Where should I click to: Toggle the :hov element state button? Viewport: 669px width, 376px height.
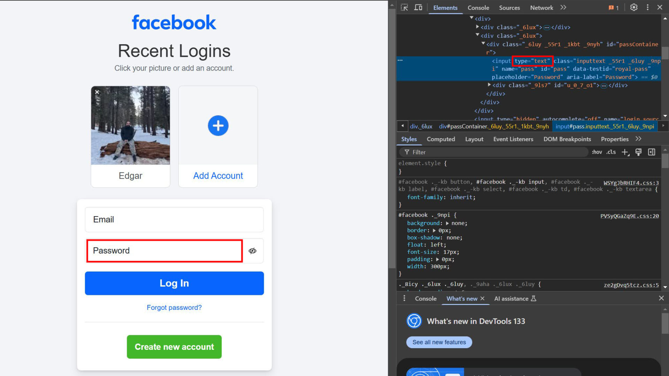pos(597,152)
